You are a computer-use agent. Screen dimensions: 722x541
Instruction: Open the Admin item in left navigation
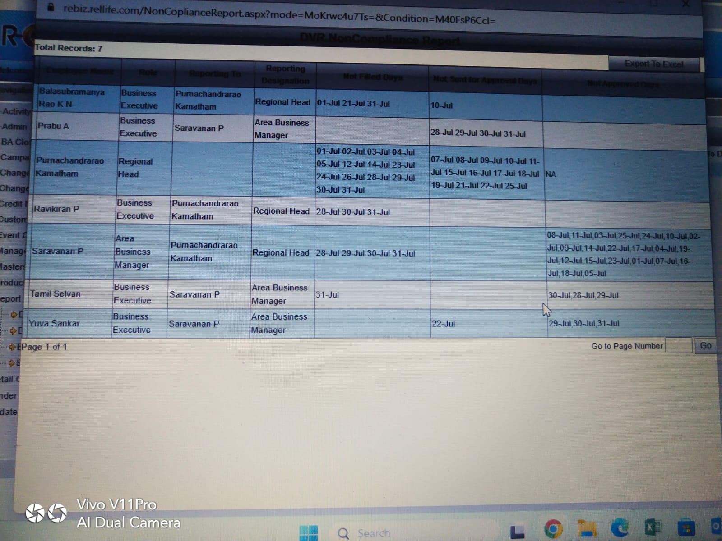(14, 127)
